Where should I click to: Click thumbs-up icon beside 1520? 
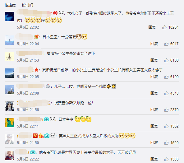166,143
